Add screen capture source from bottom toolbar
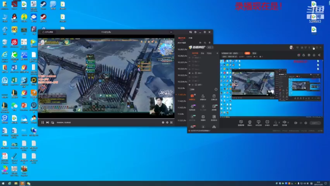Viewport: 330px width, 186px height. coord(241,123)
